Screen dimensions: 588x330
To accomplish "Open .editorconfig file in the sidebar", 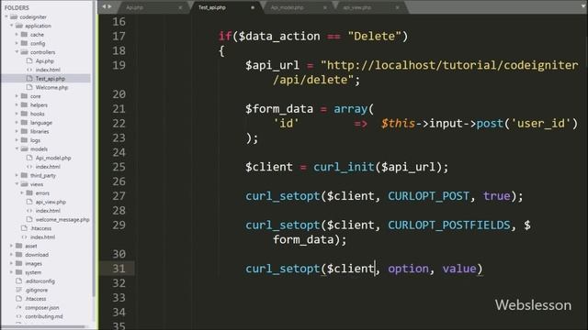I will [x=40, y=281].
